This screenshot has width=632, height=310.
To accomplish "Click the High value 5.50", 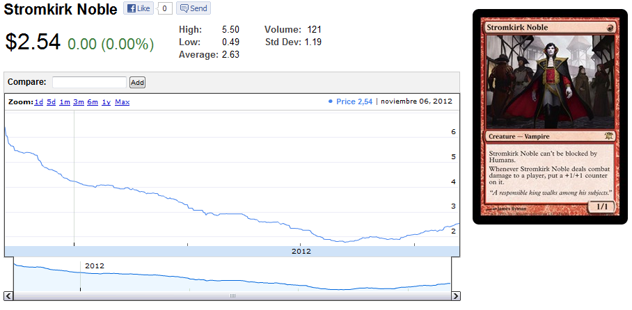I will pyautogui.click(x=230, y=29).
